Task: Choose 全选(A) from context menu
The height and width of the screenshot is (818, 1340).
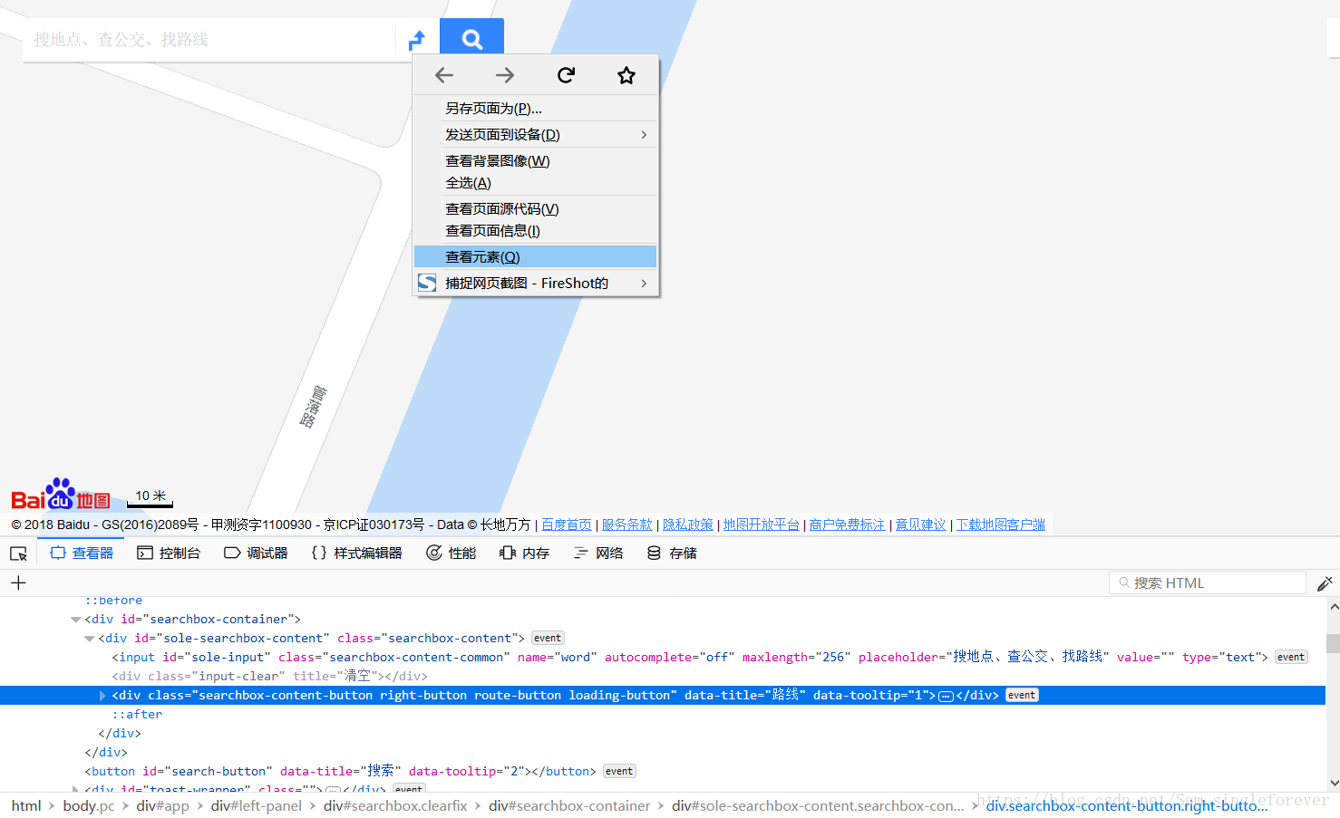Action: (535, 182)
